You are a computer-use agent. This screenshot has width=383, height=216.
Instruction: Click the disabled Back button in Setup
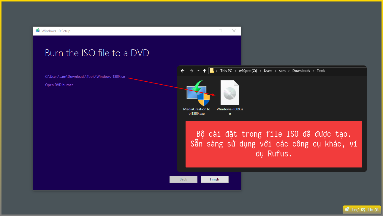tap(183, 179)
